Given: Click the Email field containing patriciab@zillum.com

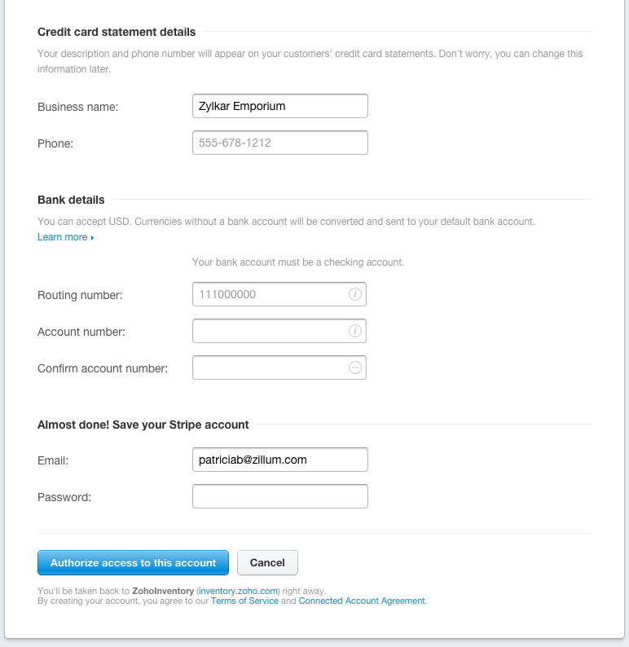Looking at the screenshot, I should coord(279,460).
